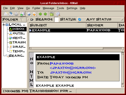The width and height of the screenshot is (126, 95).
Task: Click the sent-mail folder icon
Action: (x=11, y=38)
